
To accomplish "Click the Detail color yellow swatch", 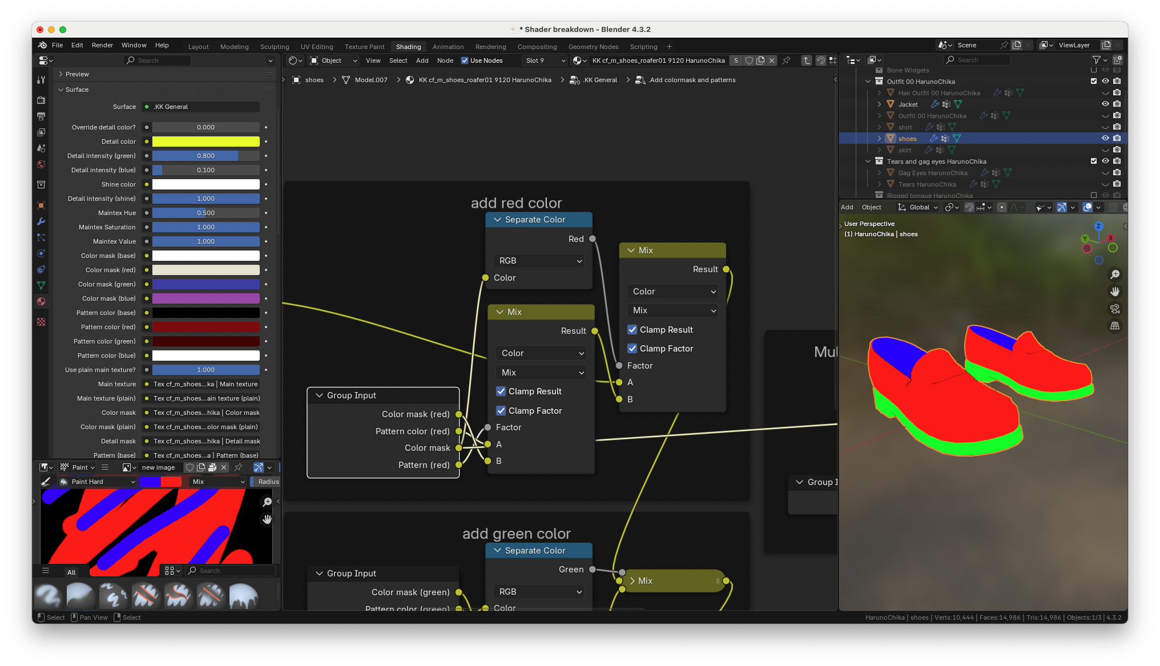I will 206,142.
